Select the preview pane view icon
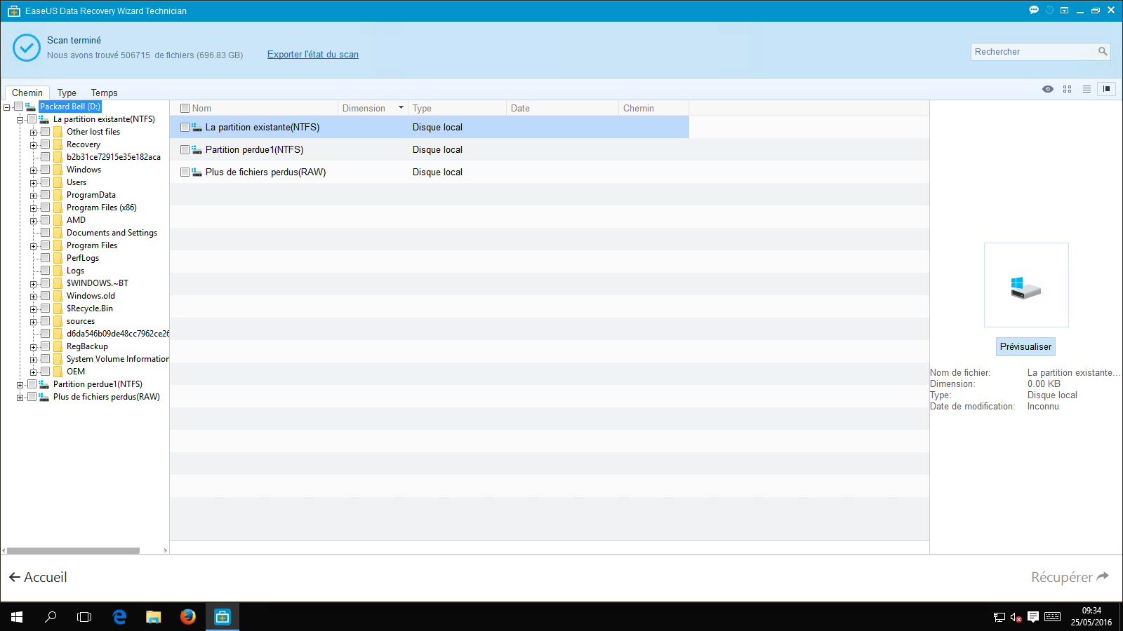The height and width of the screenshot is (631, 1123). point(1106,89)
